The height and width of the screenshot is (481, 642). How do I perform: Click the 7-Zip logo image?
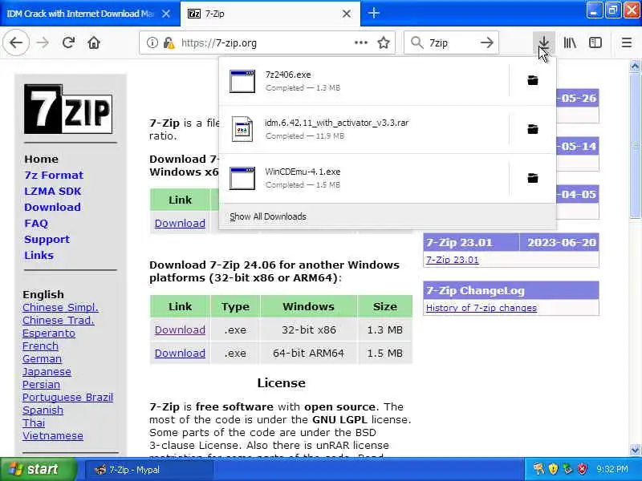[x=68, y=109]
